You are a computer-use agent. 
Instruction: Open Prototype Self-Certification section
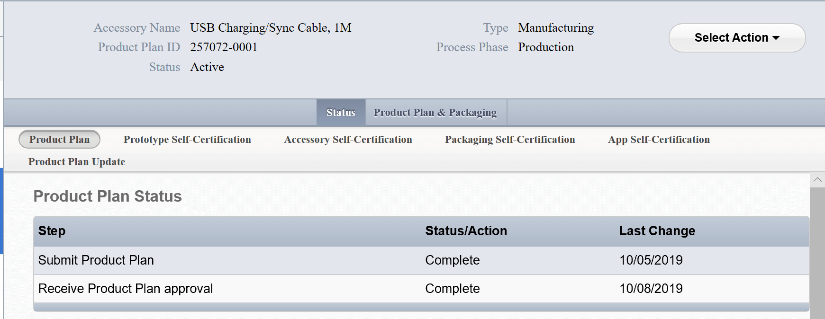click(187, 140)
